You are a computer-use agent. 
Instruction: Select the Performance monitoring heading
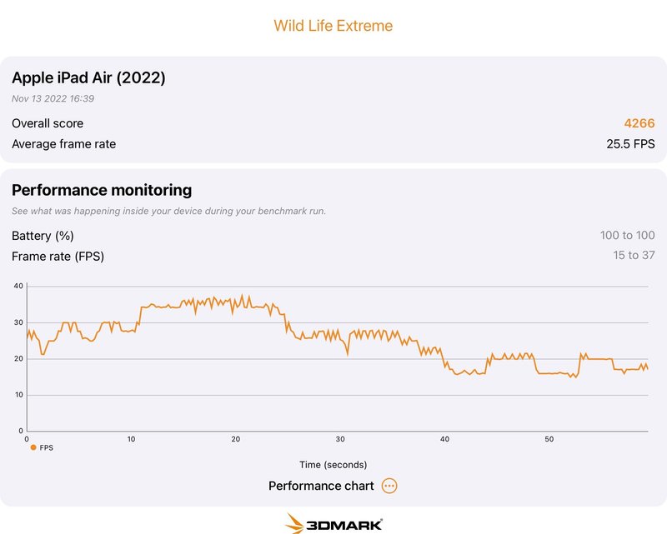(x=102, y=190)
